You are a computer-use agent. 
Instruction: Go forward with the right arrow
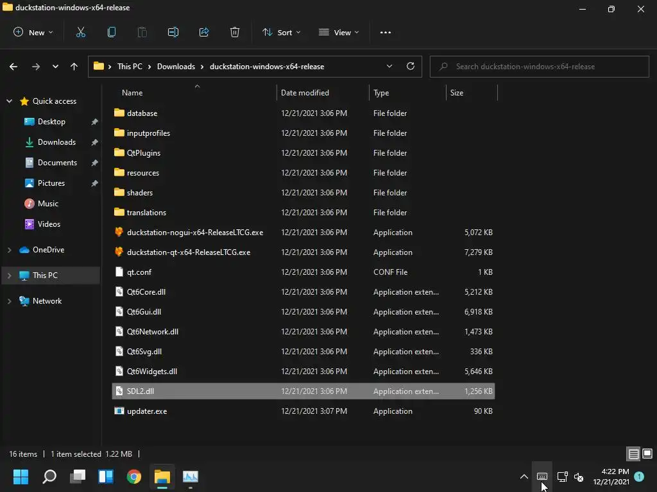tap(36, 67)
